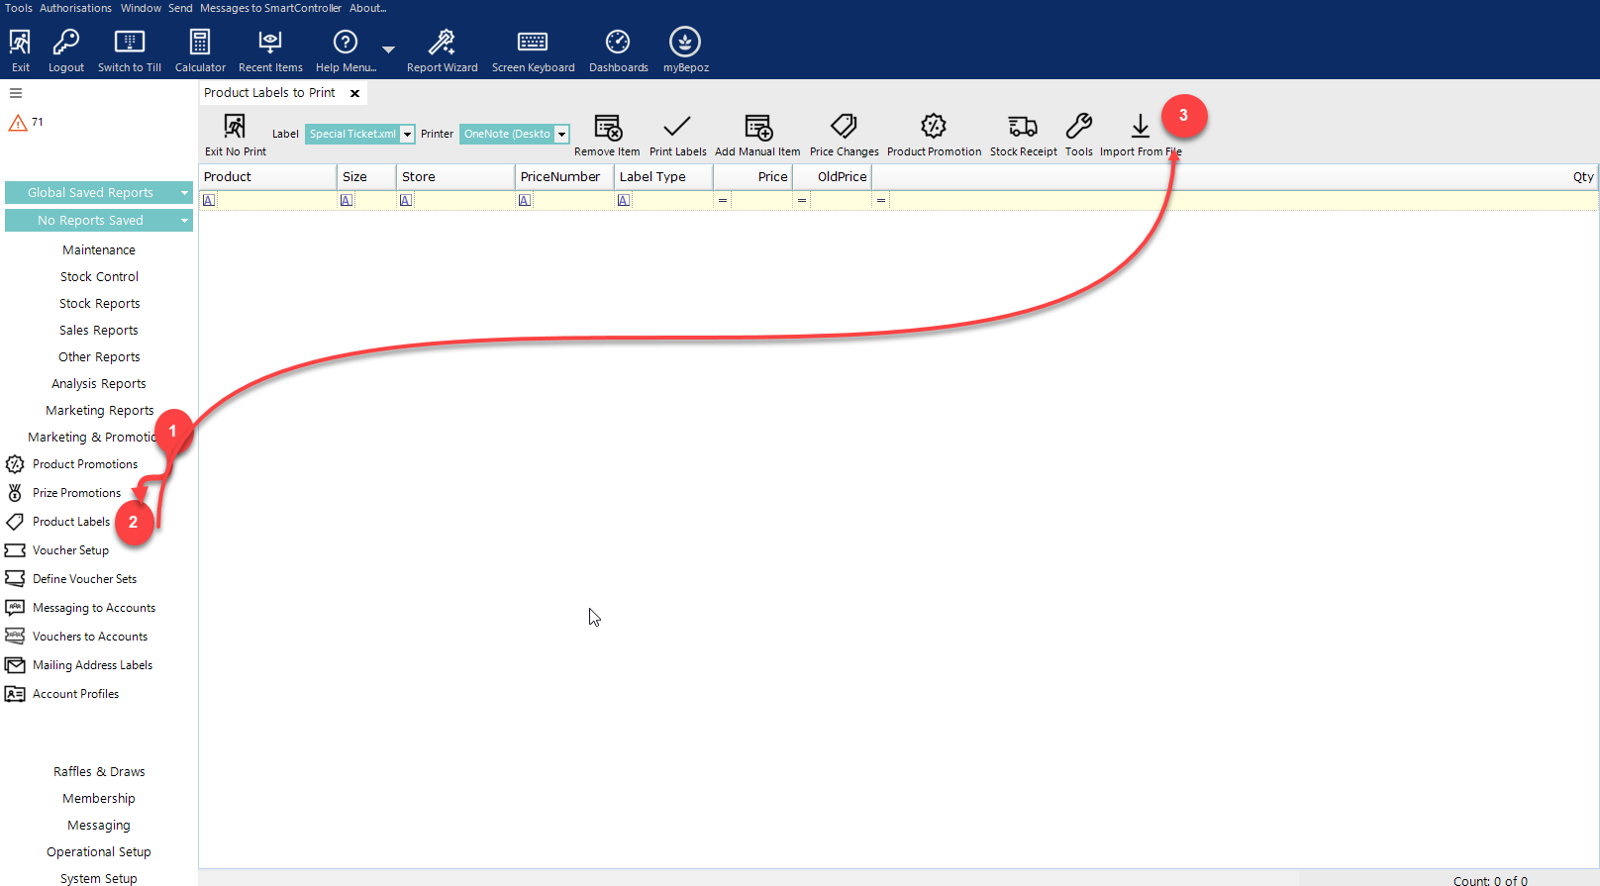
Task: Close the Product Labels to Print tab
Action: pyautogui.click(x=354, y=93)
